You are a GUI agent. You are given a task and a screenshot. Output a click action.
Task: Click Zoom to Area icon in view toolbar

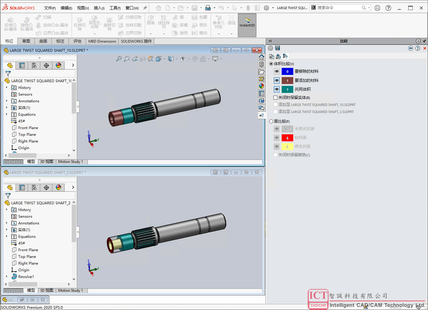pyautogui.click(x=127, y=59)
